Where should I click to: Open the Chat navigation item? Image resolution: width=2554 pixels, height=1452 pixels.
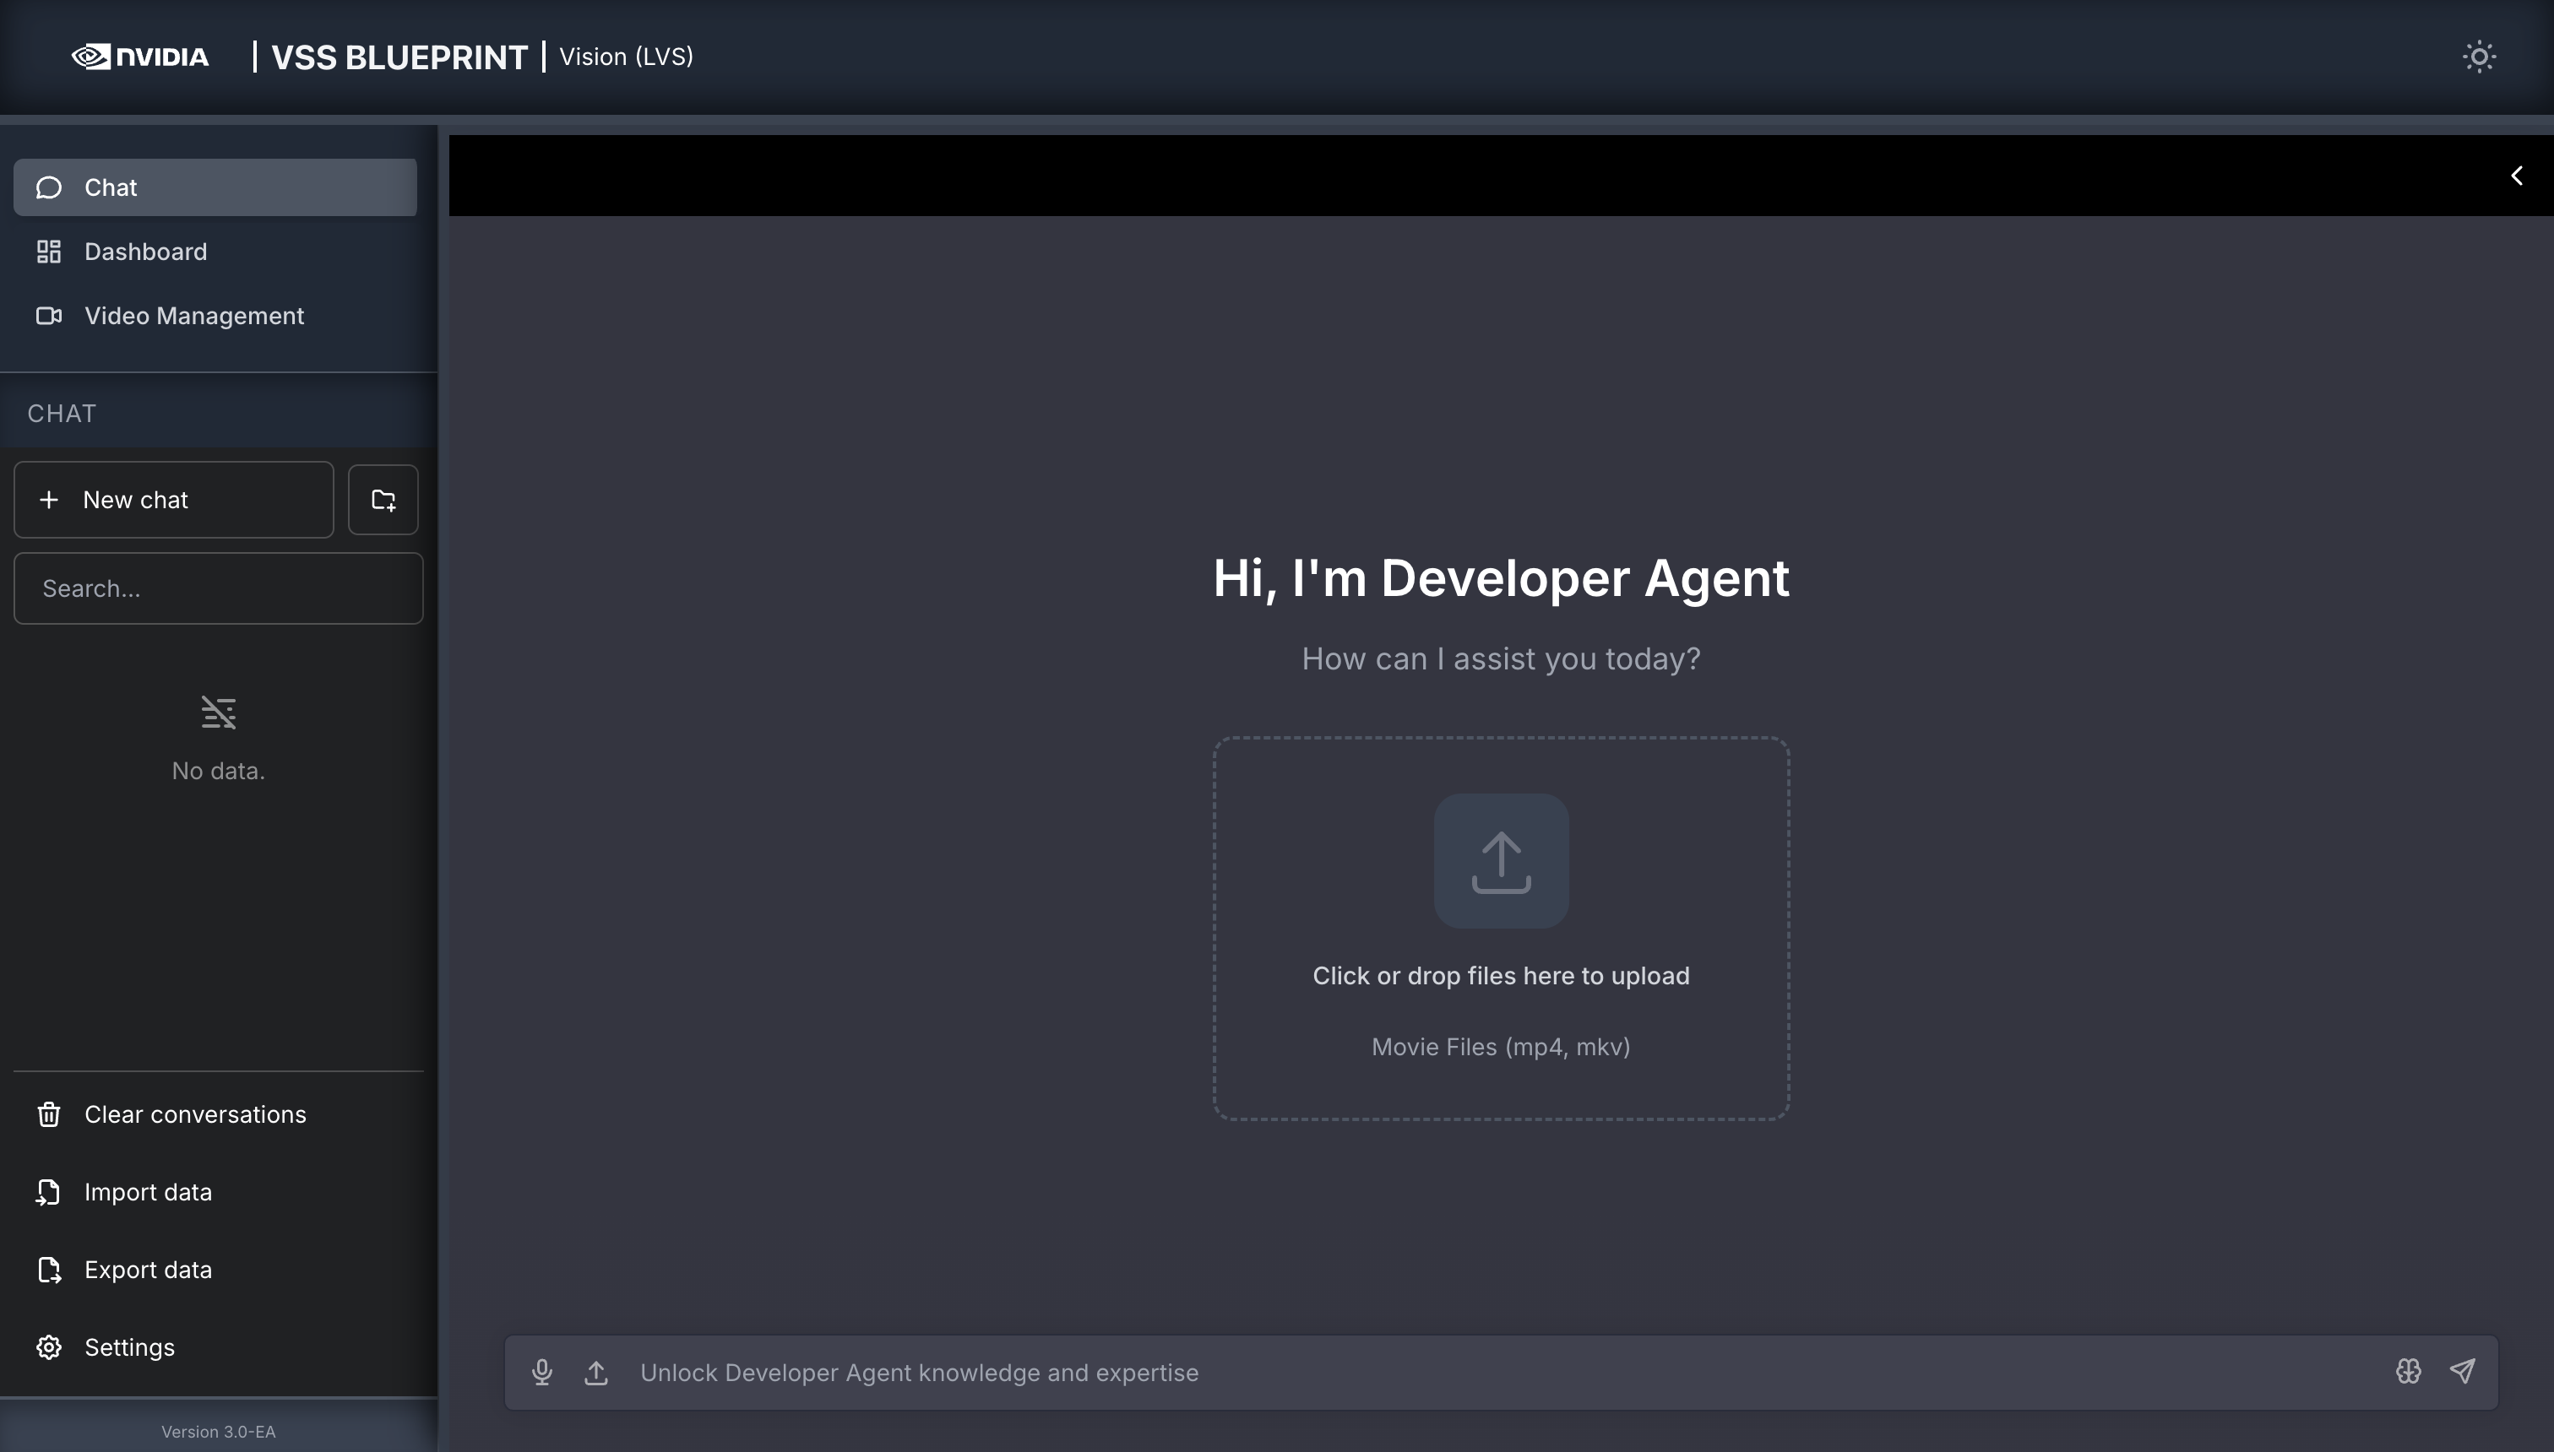coord(215,187)
